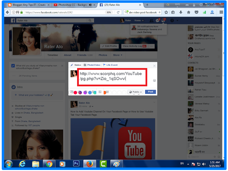Open the Firefox hamburger menu
The height and width of the screenshot is (171, 228).
[x=221, y=12]
